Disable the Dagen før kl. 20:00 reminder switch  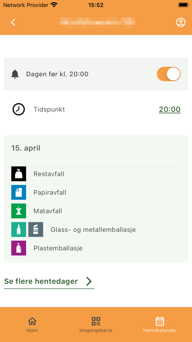[x=168, y=74]
